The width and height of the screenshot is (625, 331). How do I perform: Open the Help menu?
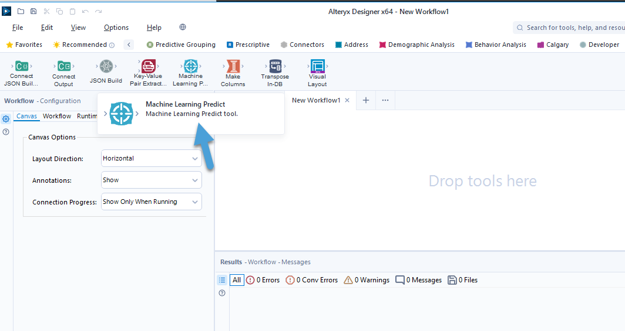point(154,28)
